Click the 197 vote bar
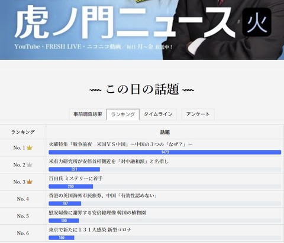Image resolution: width=284 pixels, height=243 pixels. (x=65, y=203)
